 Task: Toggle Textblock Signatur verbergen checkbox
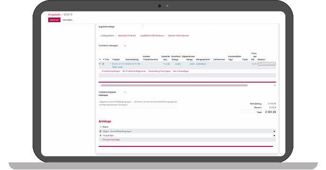(x=125, y=92)
